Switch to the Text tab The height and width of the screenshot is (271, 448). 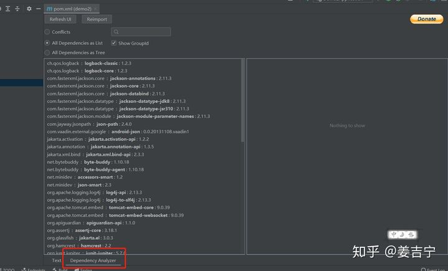[x=56, y=260]
